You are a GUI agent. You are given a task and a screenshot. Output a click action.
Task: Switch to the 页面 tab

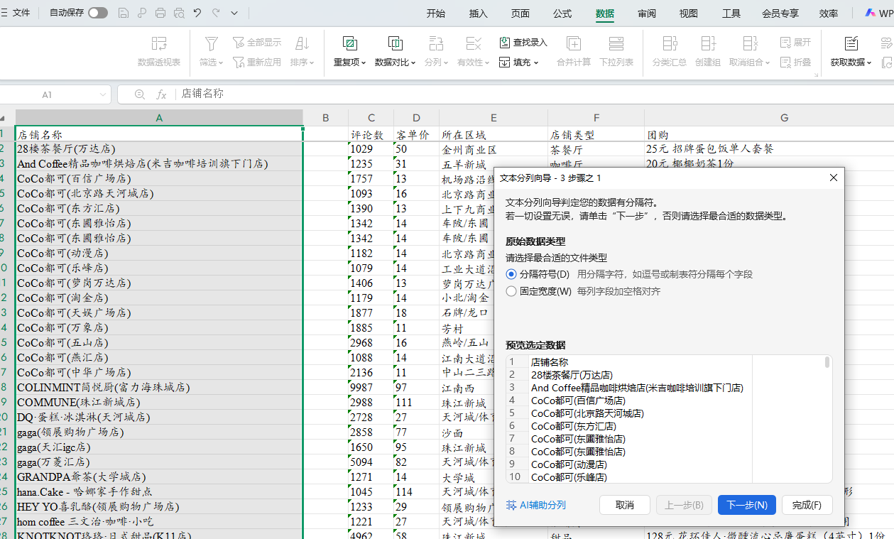coord(520,13)
